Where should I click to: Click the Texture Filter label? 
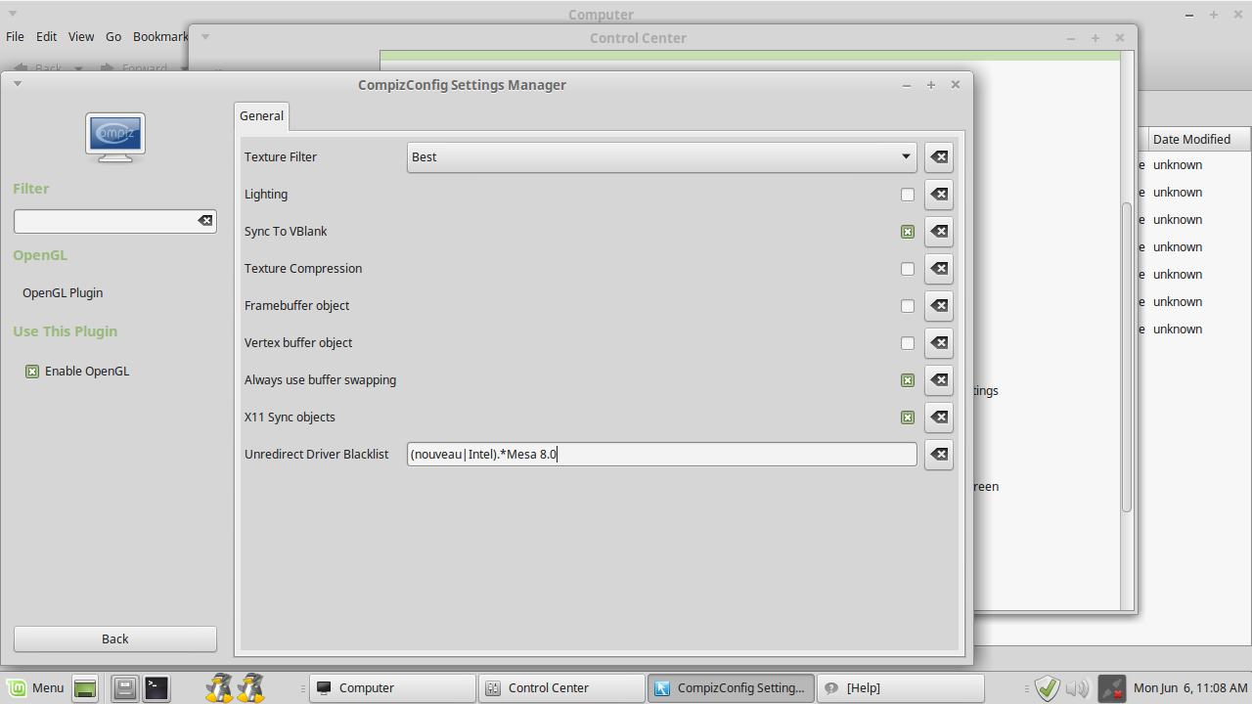pyautogui.click(x=281, y=157)
